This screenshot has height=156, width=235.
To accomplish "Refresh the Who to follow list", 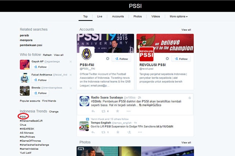I will 47,55.
